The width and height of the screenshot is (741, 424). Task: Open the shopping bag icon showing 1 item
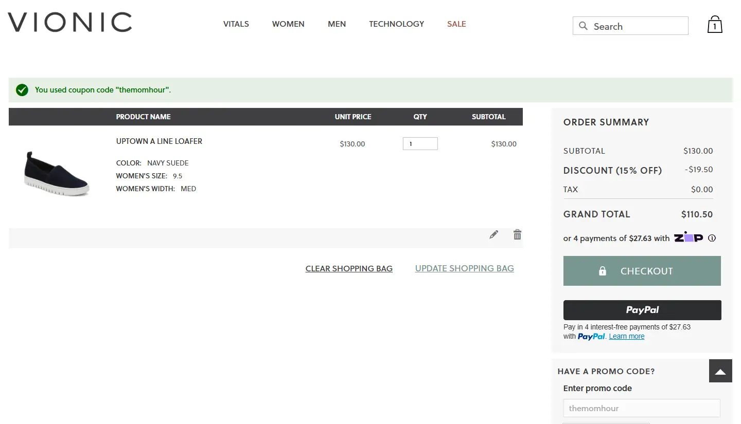(x=715, y=24)
